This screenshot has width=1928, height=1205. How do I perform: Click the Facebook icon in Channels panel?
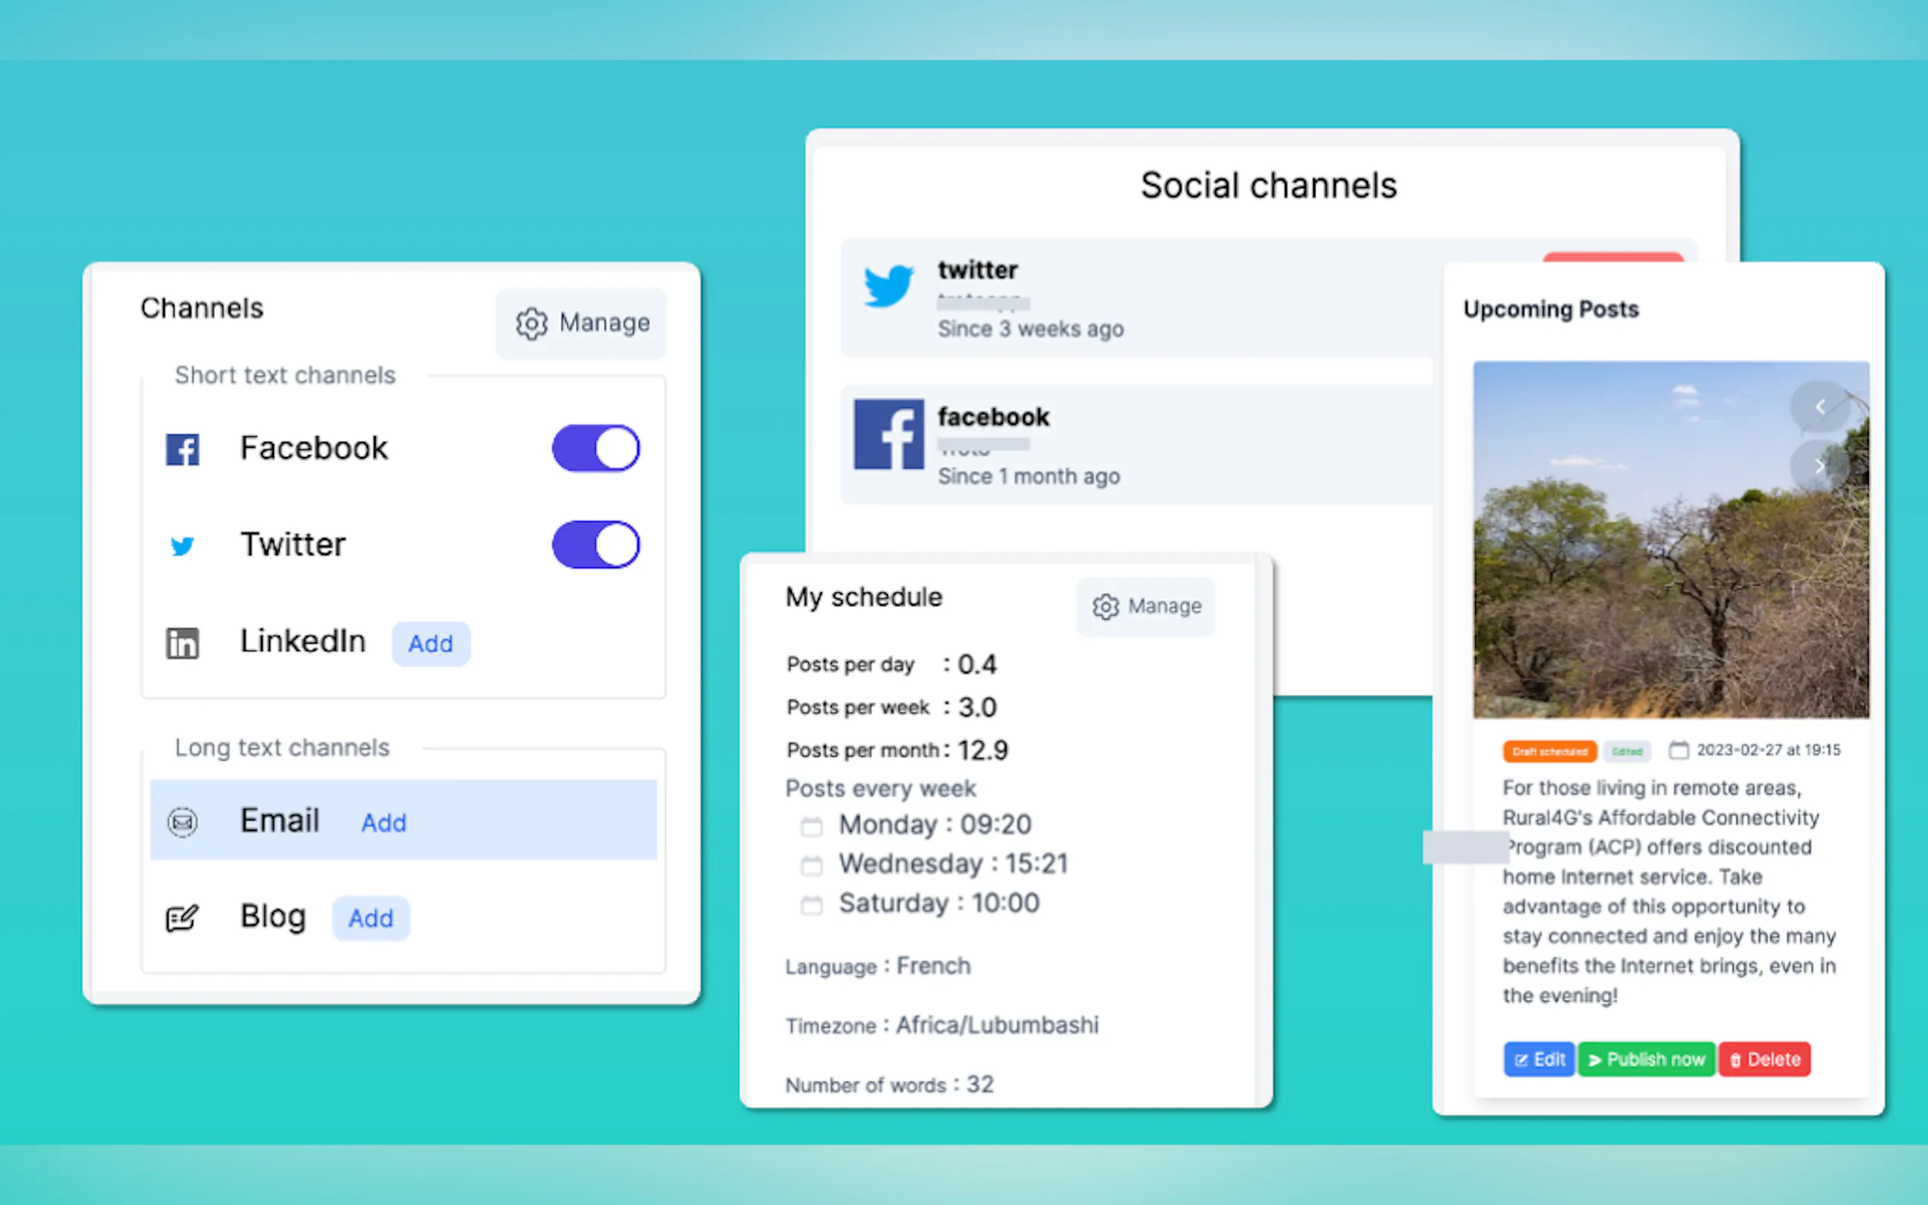(182, 449)
